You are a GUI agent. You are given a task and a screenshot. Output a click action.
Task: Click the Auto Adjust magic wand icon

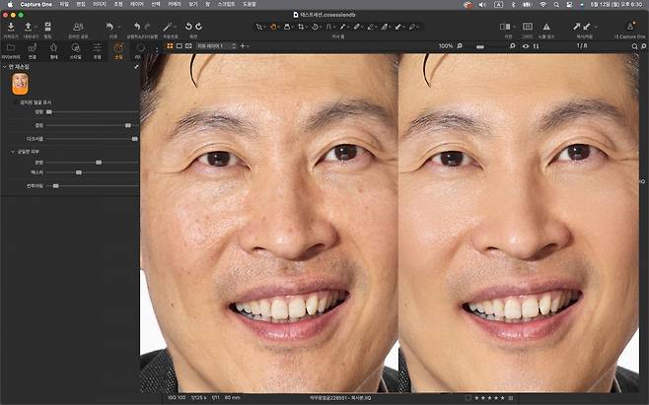point(171,26)
